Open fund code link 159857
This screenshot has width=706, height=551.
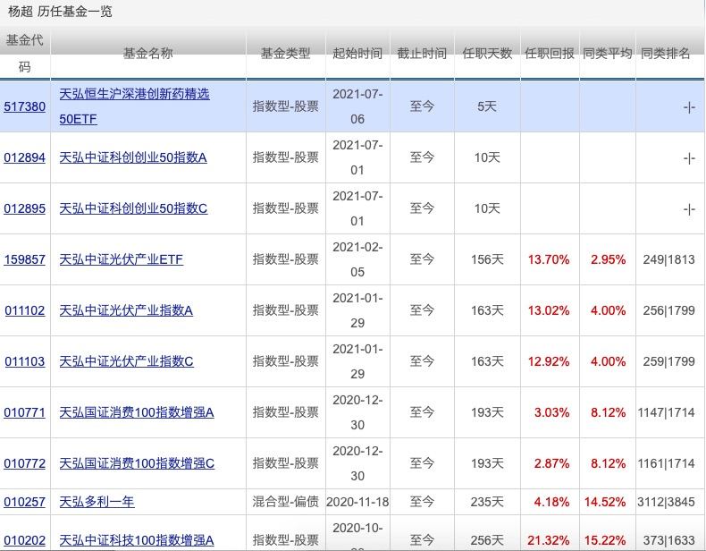pos(25,259)
